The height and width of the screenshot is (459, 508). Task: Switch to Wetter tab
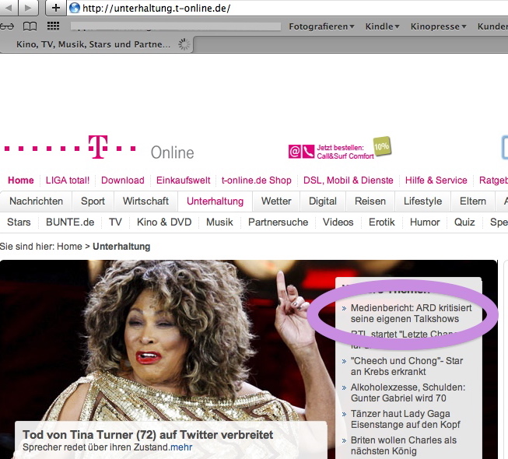click(x=276, y=201)
